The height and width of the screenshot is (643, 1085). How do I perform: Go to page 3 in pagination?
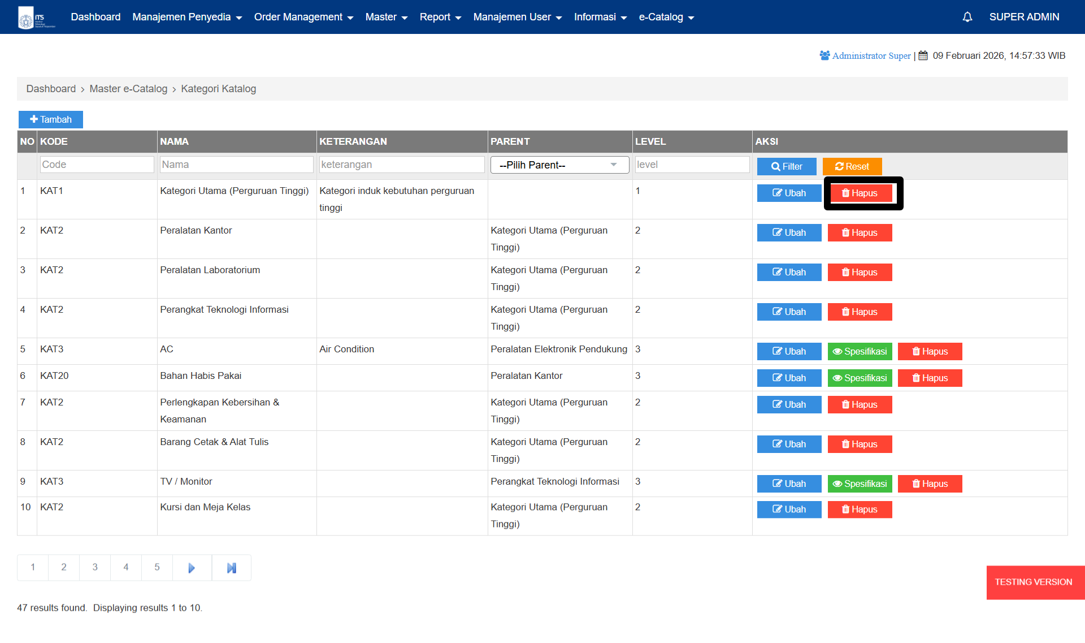tap(95, 567)
